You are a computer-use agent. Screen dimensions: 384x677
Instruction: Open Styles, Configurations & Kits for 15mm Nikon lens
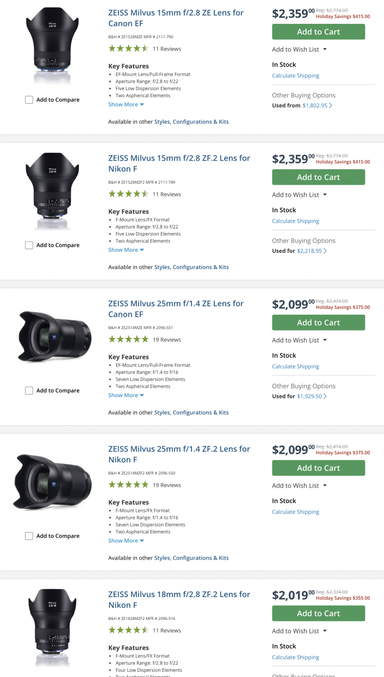[x=191, y=267]
